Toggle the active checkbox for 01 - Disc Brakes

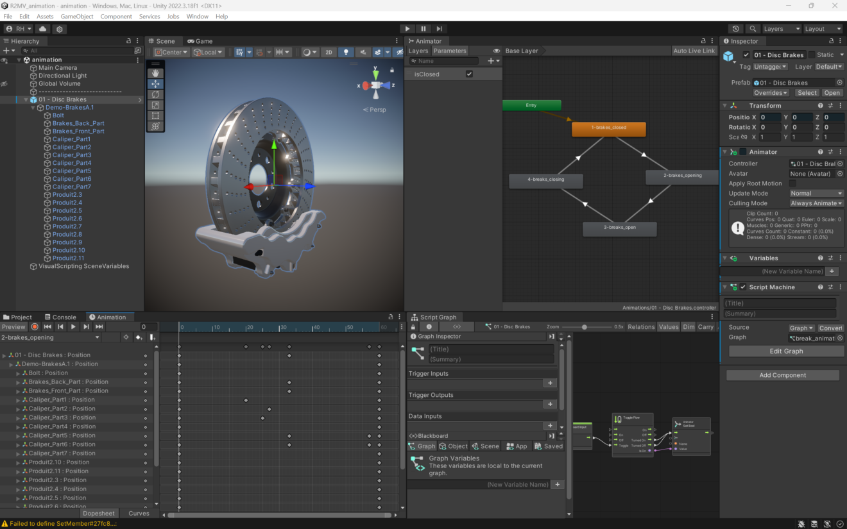click(746, 55)
